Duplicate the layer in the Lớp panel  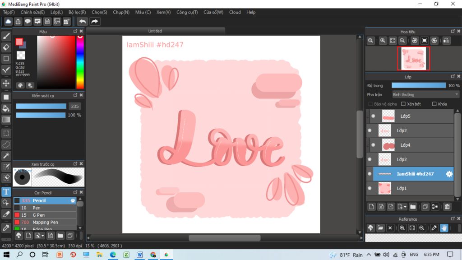[425, 207]
